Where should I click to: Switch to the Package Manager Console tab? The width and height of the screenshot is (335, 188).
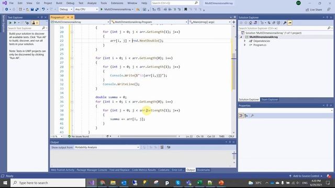point(92,170)
